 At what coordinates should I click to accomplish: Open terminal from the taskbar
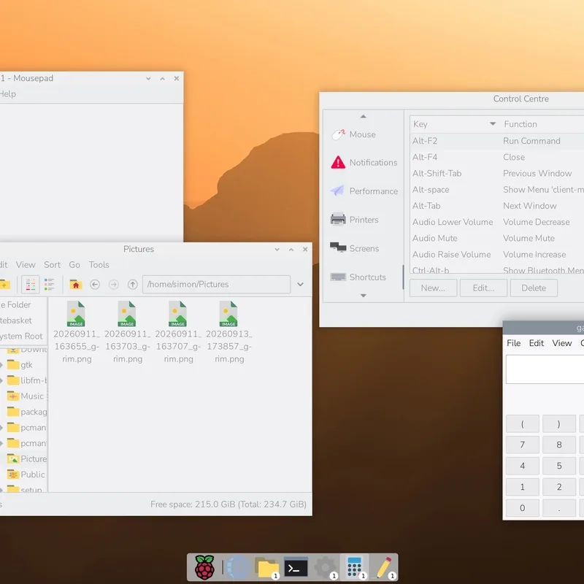tap(296, 567)
